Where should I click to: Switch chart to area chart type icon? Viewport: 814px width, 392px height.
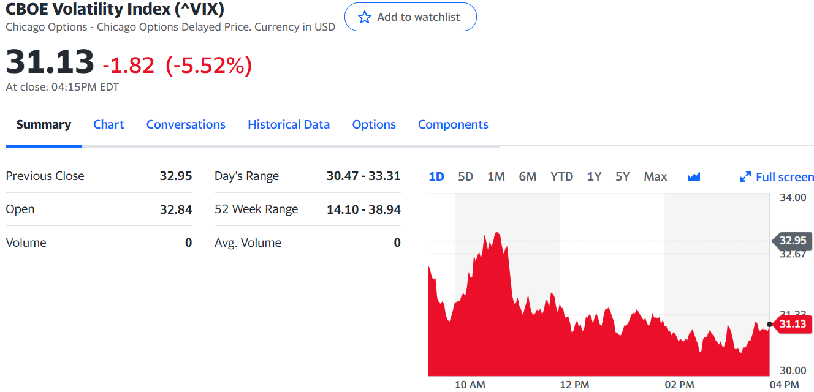[x=694, y=177]
